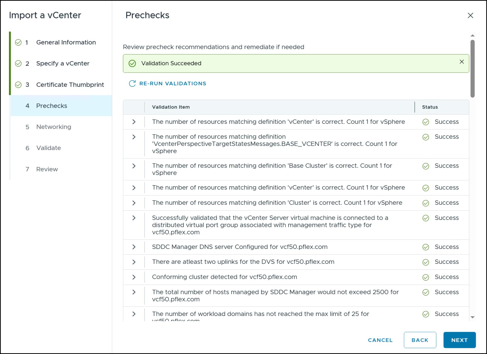Image resolution: width=487 pixels, height=354 pixels.
Task: Click the RE-RUN VALIDATIONS link
Action: (x=168, y=84)
